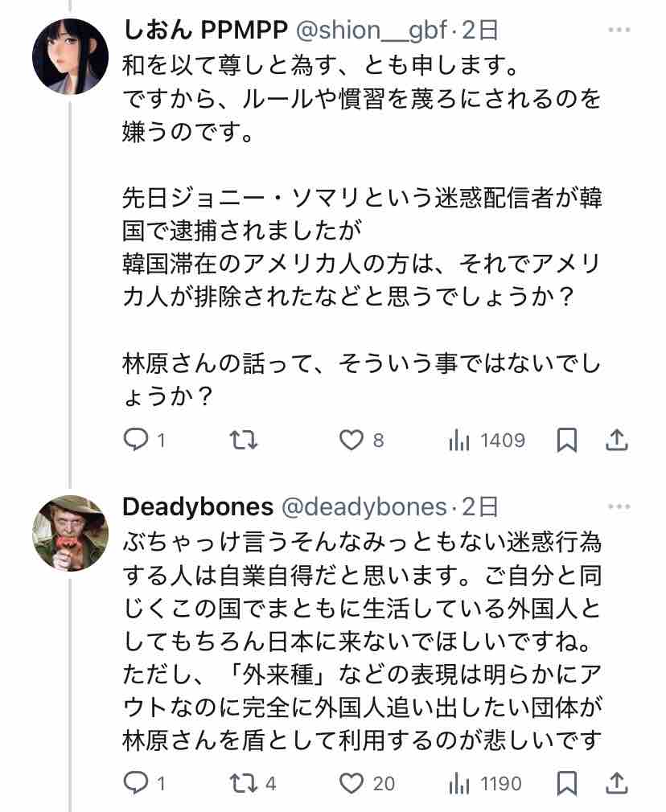Like しおん PPMPP's tweet
666x812 pixels.
coord(351,440)
